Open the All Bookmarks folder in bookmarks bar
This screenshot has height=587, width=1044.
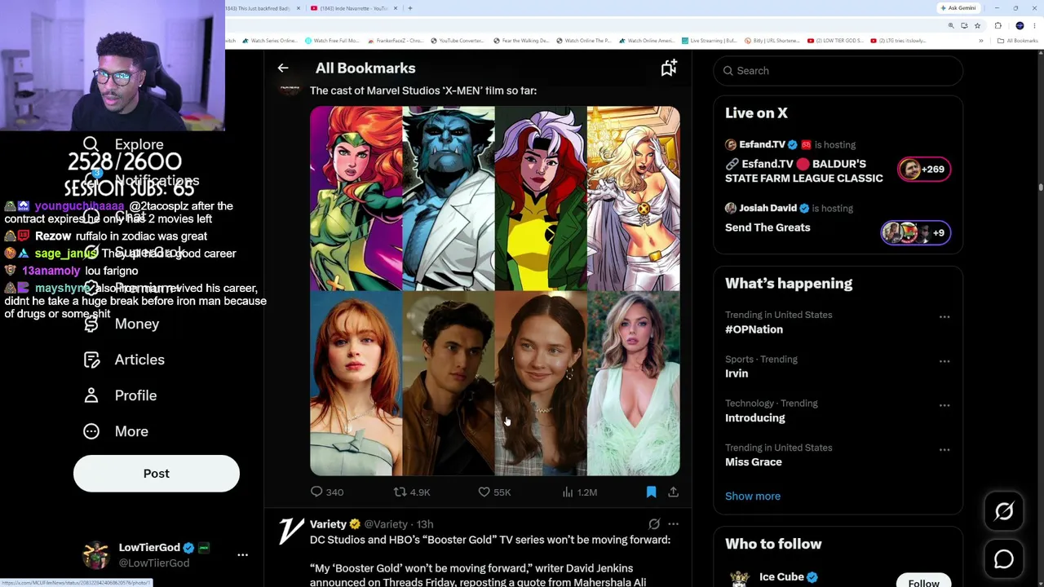point(1018,41)
